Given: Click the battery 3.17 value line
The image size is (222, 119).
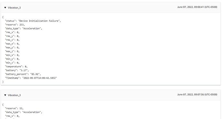Looking at the screenshot, I should click(x=17, y=71).
